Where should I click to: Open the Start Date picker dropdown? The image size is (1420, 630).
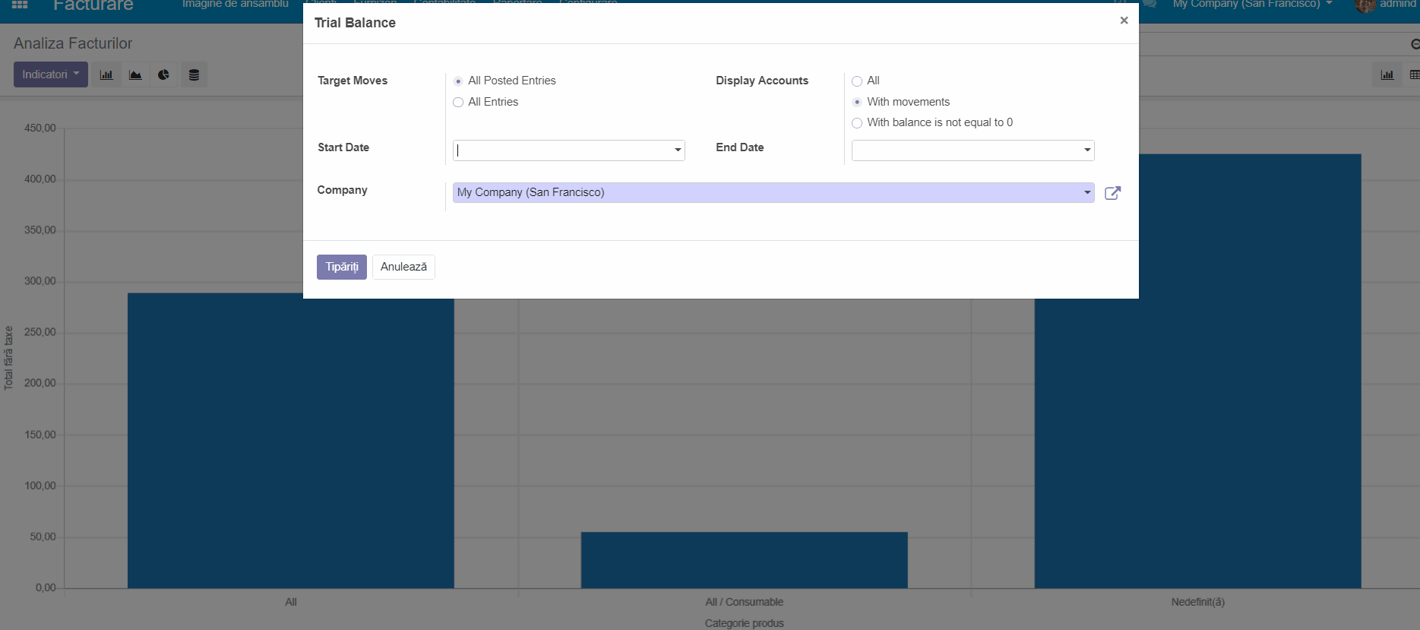pos(678,150)
